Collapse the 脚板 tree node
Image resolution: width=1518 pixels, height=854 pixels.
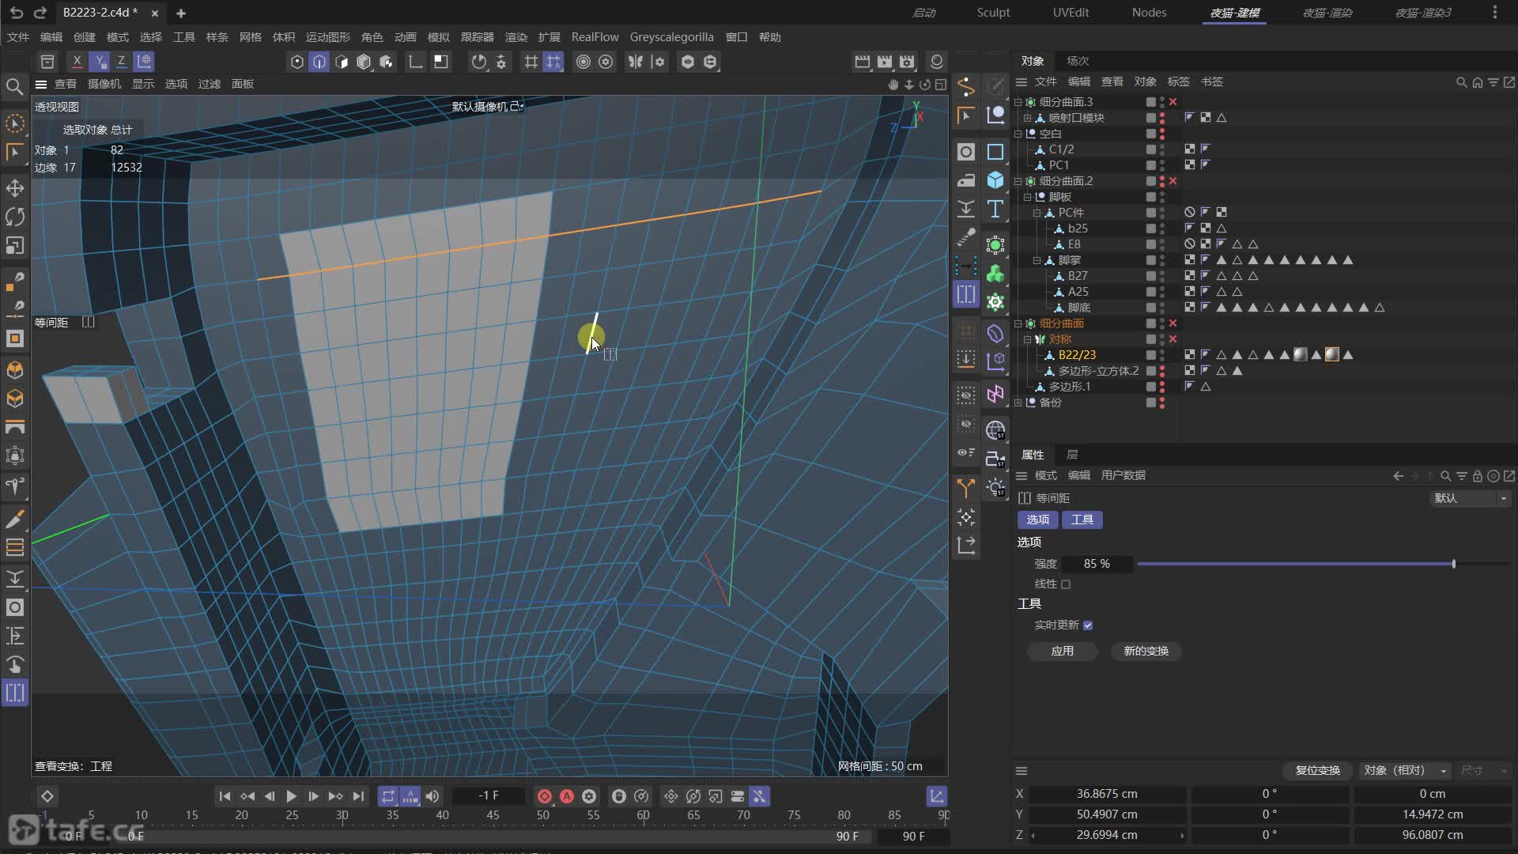coord(1028,197)
